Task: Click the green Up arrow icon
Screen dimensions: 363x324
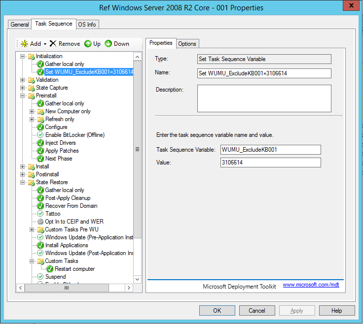Action: pyautogui.click(x=88, y=44)
